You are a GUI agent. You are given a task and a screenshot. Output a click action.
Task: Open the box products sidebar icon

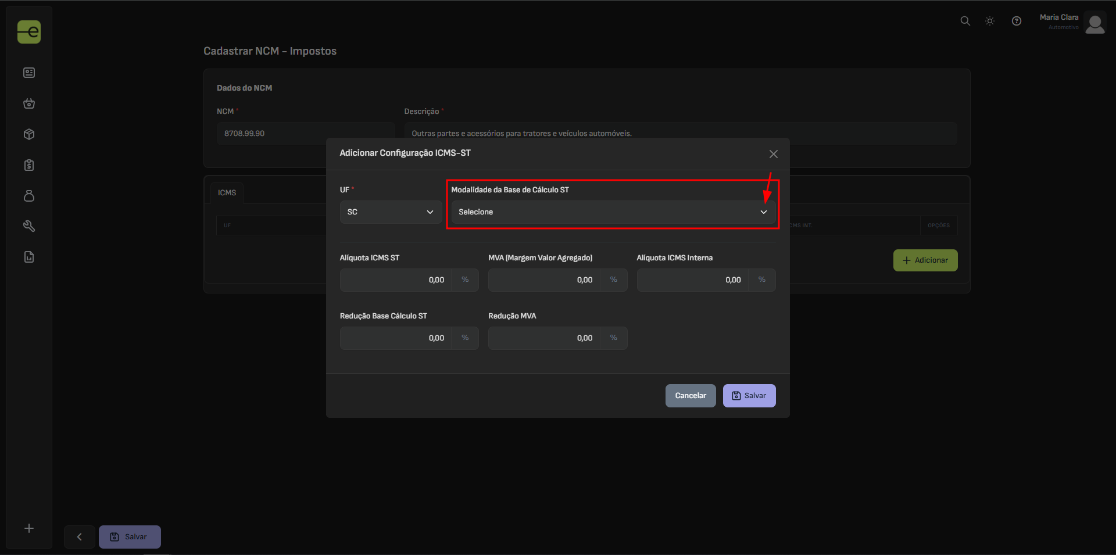[29, 134]
